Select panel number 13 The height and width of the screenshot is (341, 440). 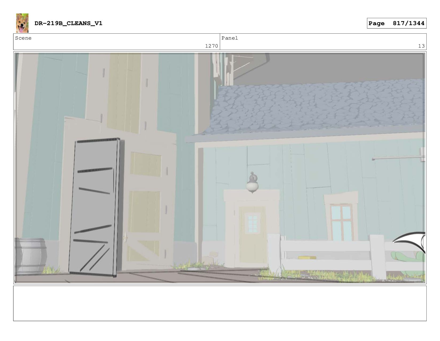click(x=421, y=46)
